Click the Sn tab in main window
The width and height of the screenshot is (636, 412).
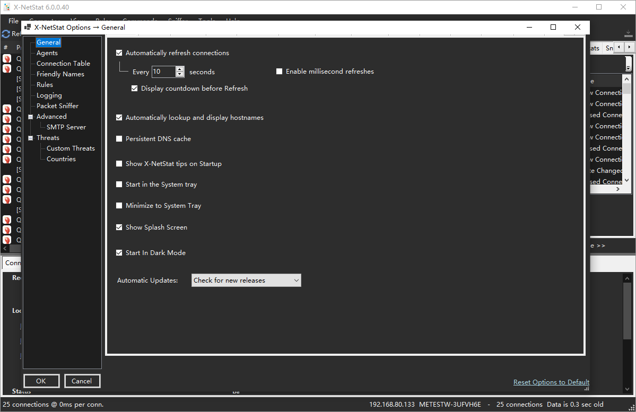608,48
